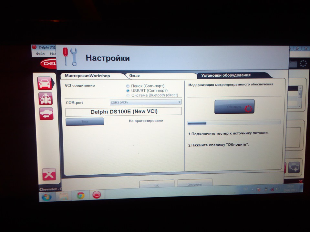310x232 pixels.
Task: Select Поиск (Com-порт) radio option
Action: tap(145, 86)
